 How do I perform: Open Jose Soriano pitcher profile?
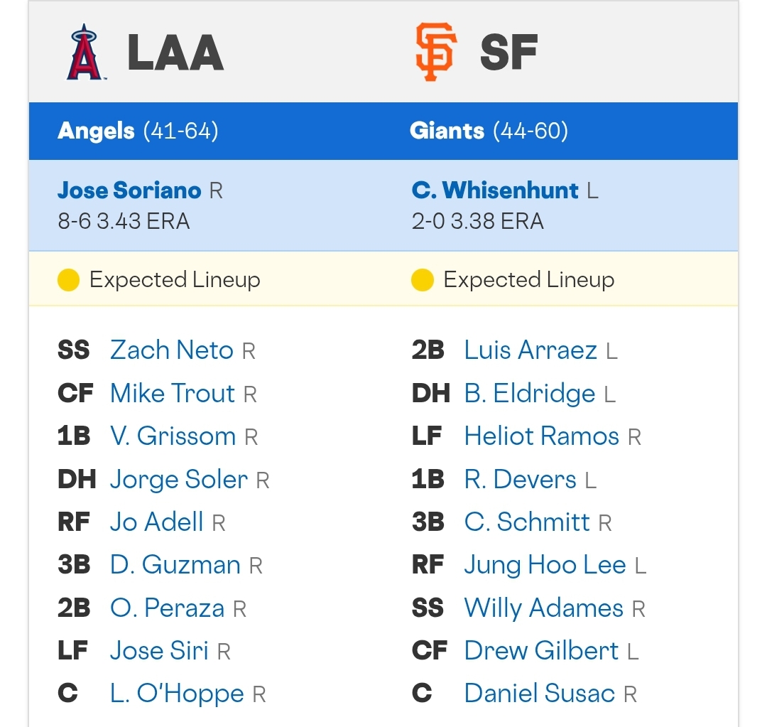[129, 190]
